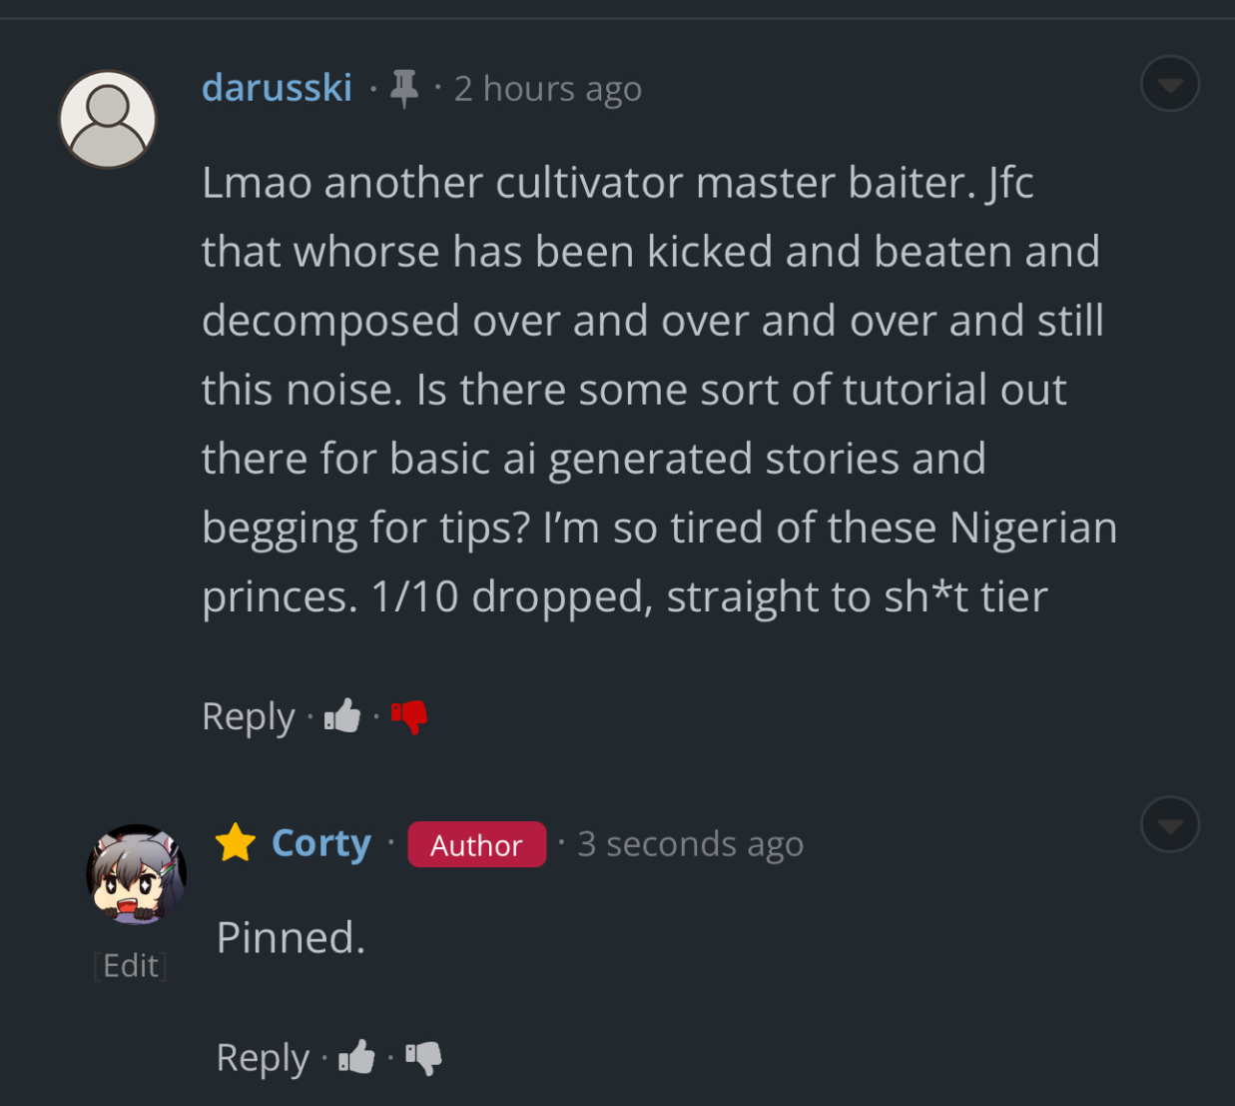Click the "3 seconds ago" timestamp
The image size is (1235, 1106).
[690, 844]
